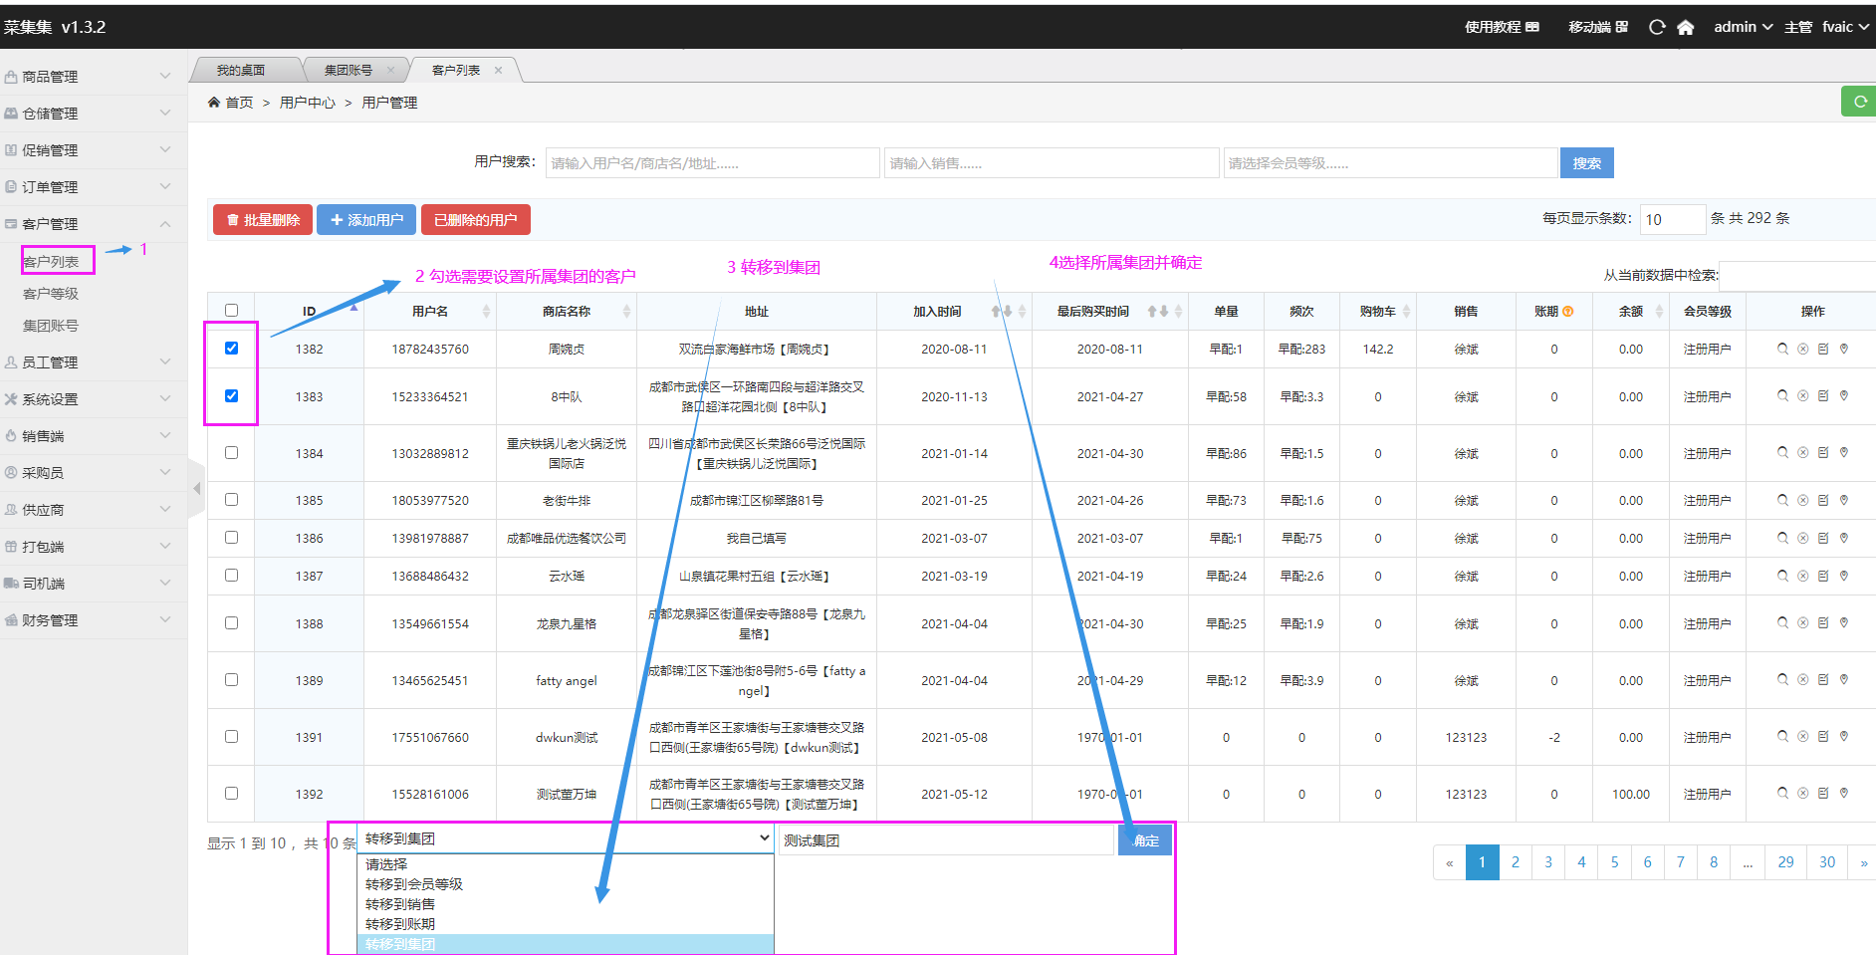
Task: Open 客户等级 in the sidebar
Action: pyautogui.click(x=51, y=294)
